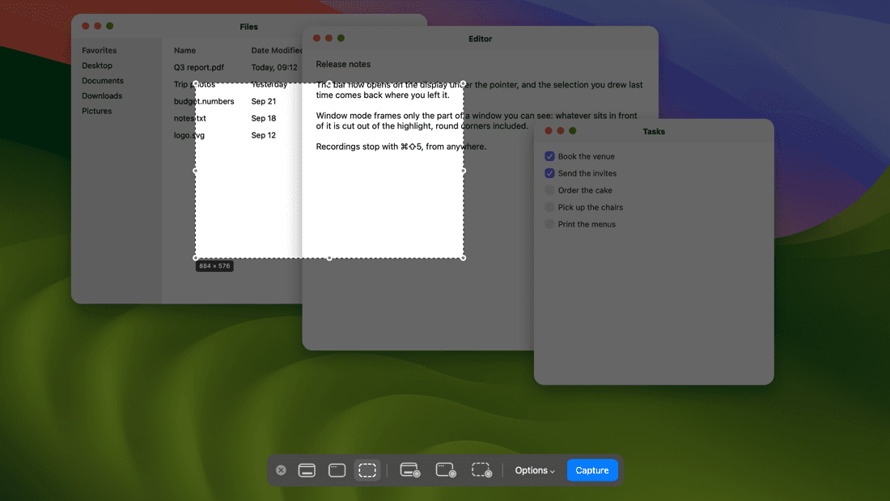Click the Sep 21 date cell
This screenshot has width=890, height=501.
[264, 101]
